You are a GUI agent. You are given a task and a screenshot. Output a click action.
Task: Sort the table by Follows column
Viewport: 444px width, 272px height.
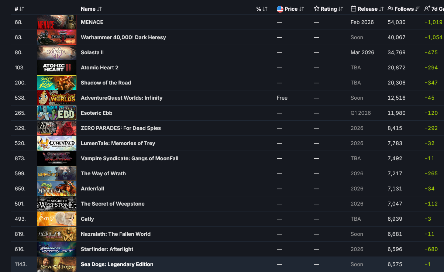[x=404, y=9]
